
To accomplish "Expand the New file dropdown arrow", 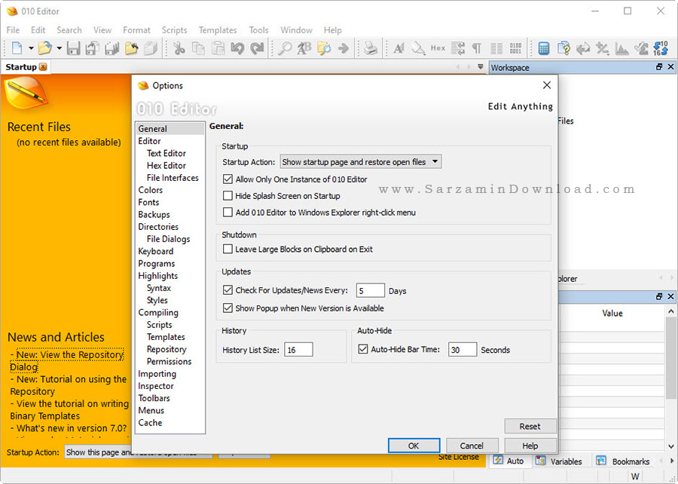I will (x=31, y=48).
